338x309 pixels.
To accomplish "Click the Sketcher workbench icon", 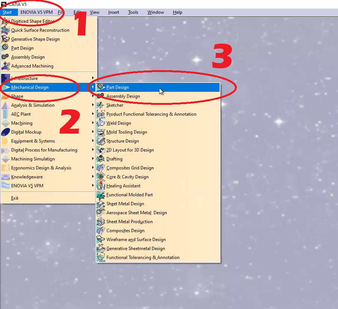I will click(100, 105).
